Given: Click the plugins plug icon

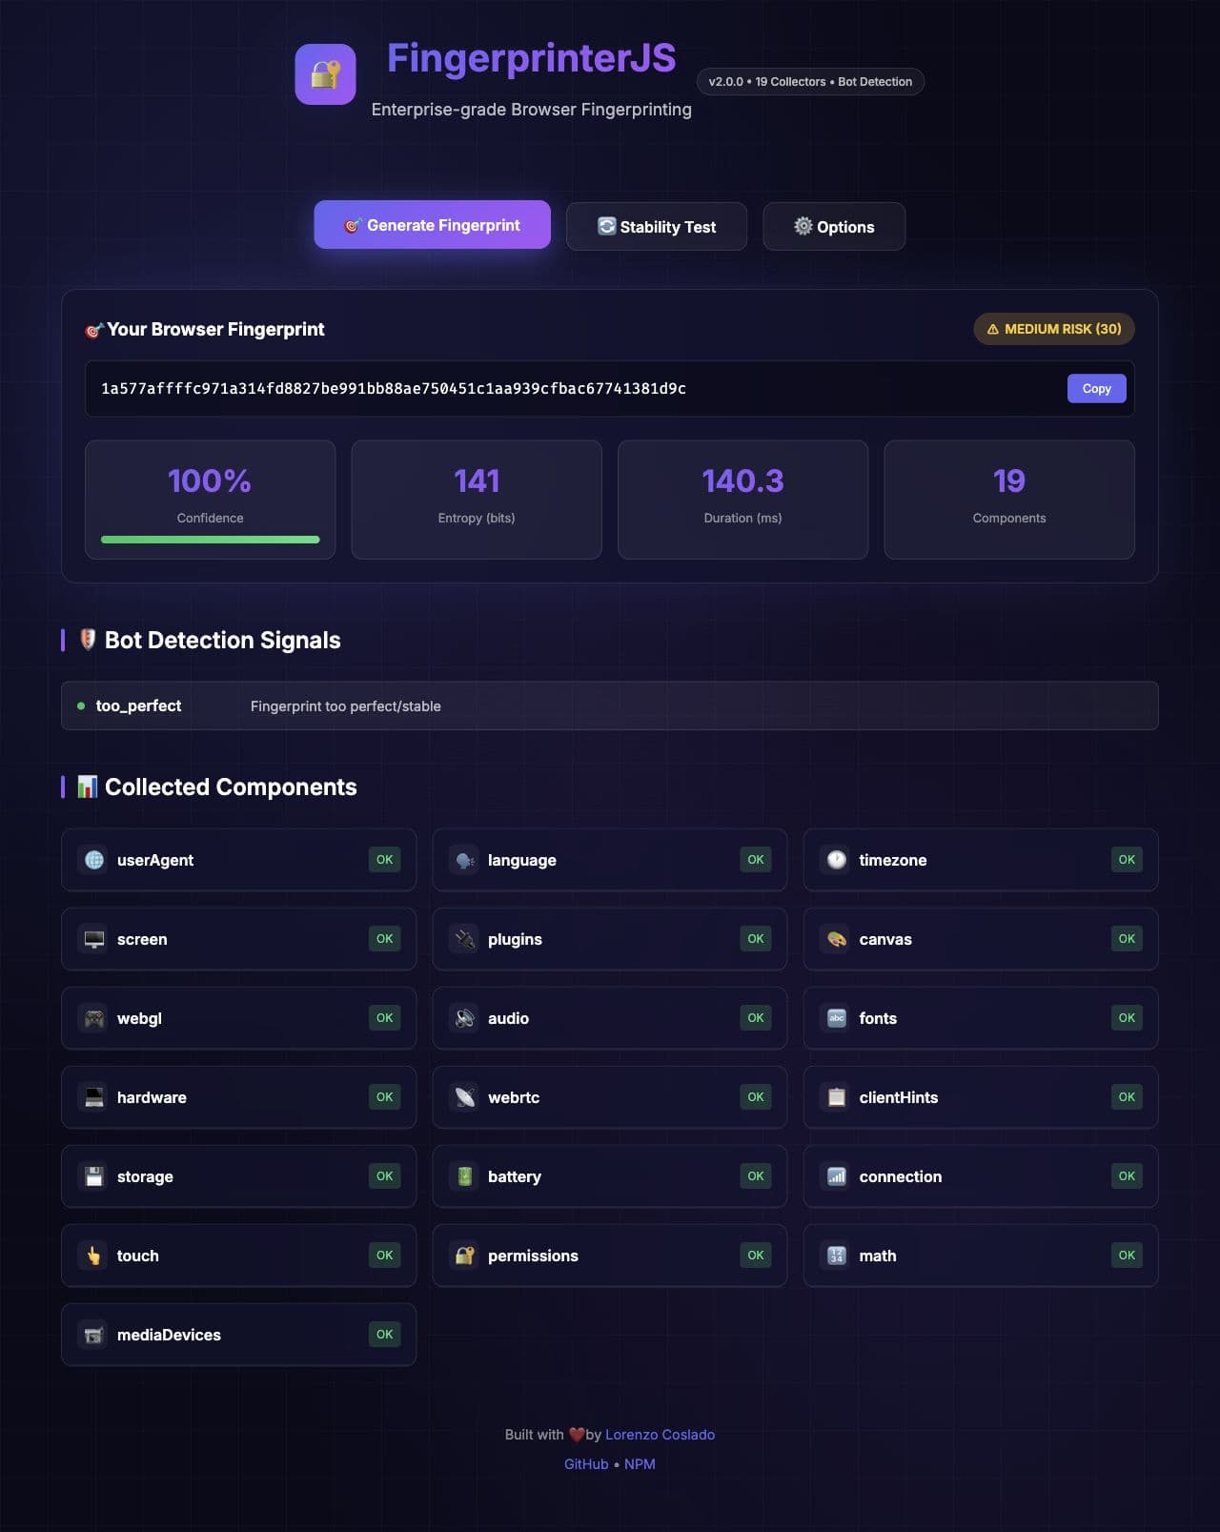Looking at the screenshot, I should point(465,939).
